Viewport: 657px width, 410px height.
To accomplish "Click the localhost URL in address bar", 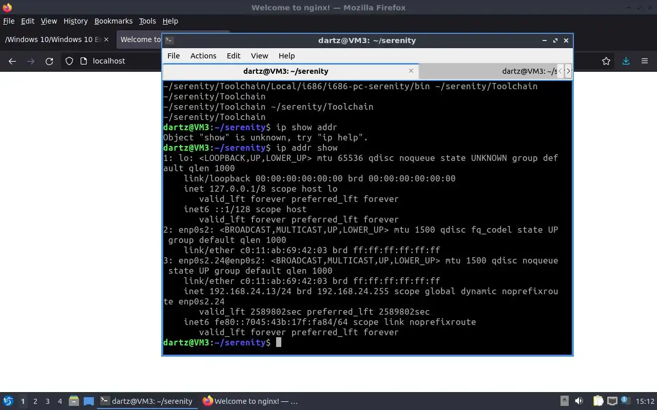I will 109,61.
